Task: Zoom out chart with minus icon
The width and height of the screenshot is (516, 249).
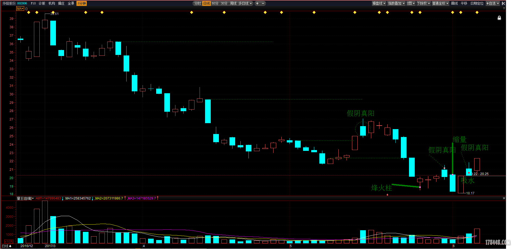Action: click(263, 3)
